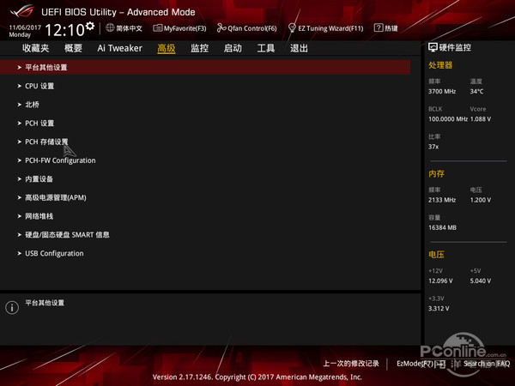The image size is (515, 386).
Task: Open 简体中文 language selector
Action: pyautogui.click(x=129, y=28)
